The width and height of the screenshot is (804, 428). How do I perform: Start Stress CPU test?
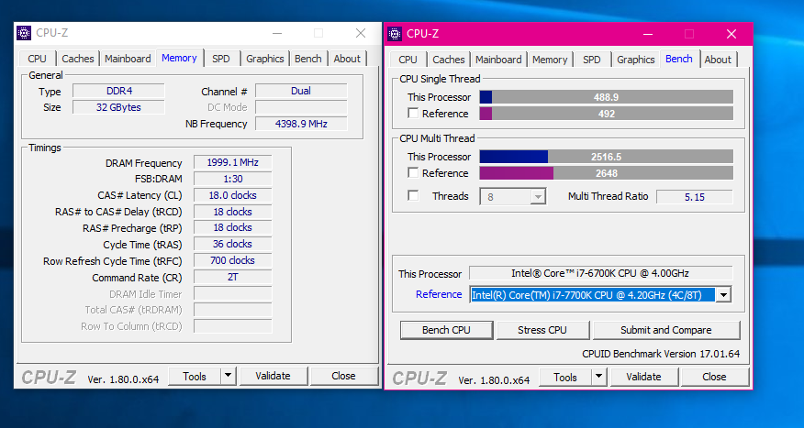pyautogui.click(x=542, y=330)
